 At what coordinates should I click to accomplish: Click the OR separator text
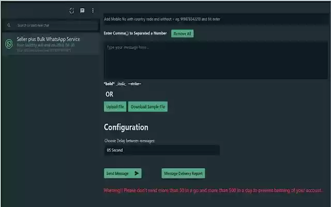[109, 94]
